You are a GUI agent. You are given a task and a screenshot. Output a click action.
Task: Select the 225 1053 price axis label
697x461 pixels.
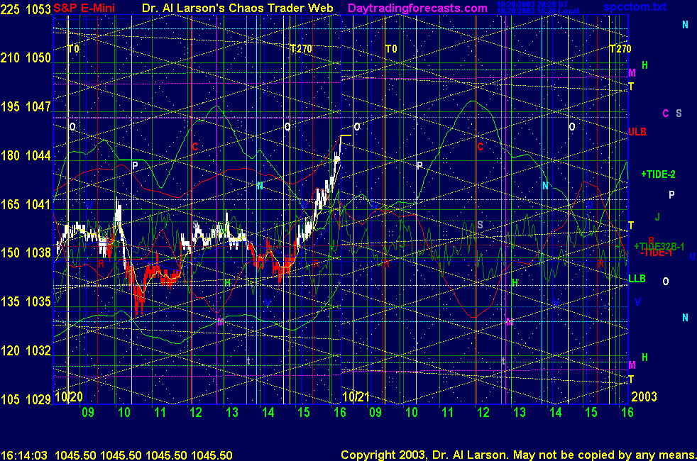tap(26, 9)
